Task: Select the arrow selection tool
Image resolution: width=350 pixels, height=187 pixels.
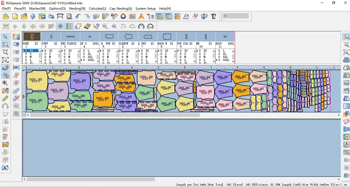Action: (5, 37)
